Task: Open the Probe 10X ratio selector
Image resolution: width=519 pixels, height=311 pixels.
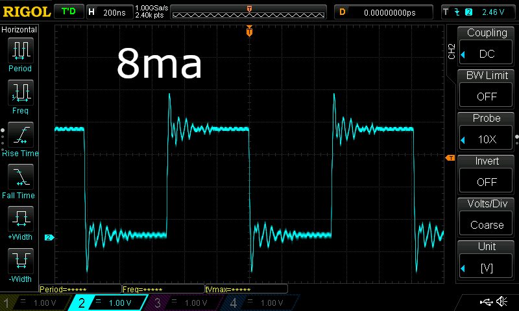Action: [x=487, y=139]
